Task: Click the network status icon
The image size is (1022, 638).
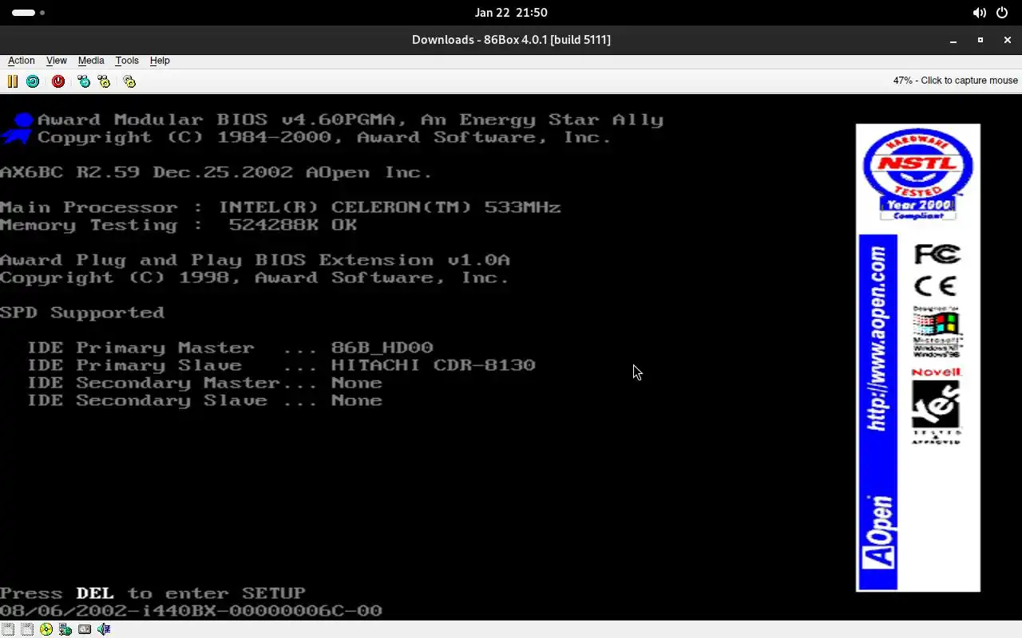Action: point(65,629)
